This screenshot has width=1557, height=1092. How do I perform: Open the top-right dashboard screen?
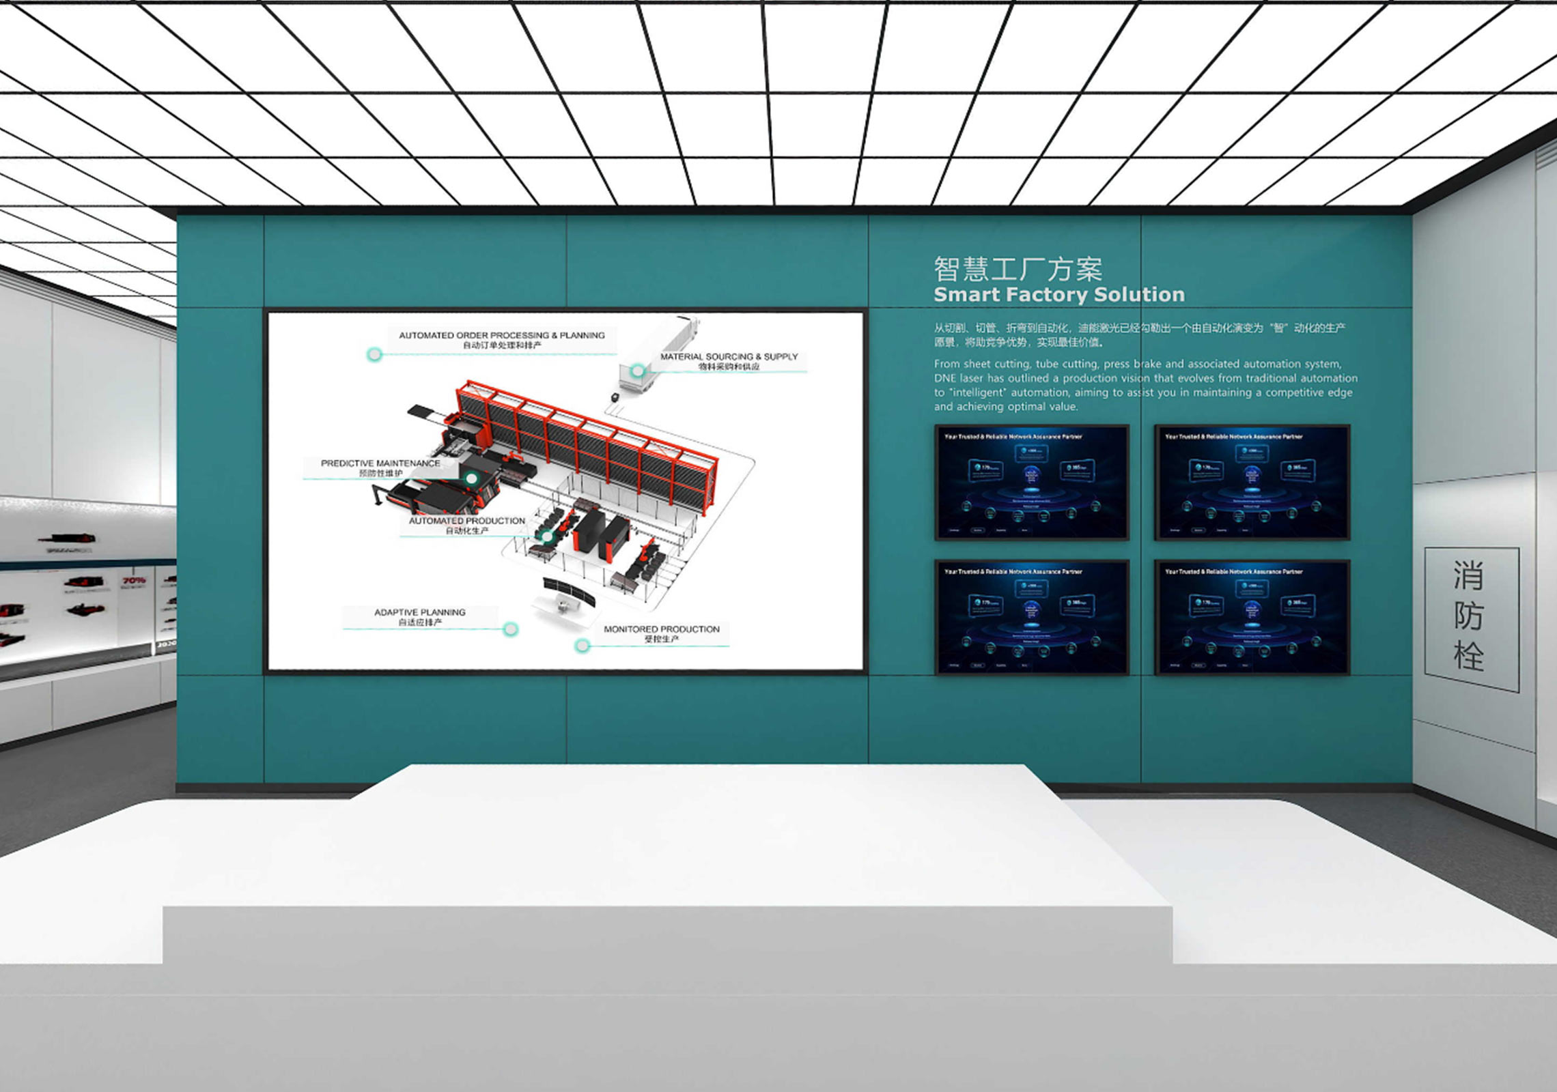click(1252, 482)
